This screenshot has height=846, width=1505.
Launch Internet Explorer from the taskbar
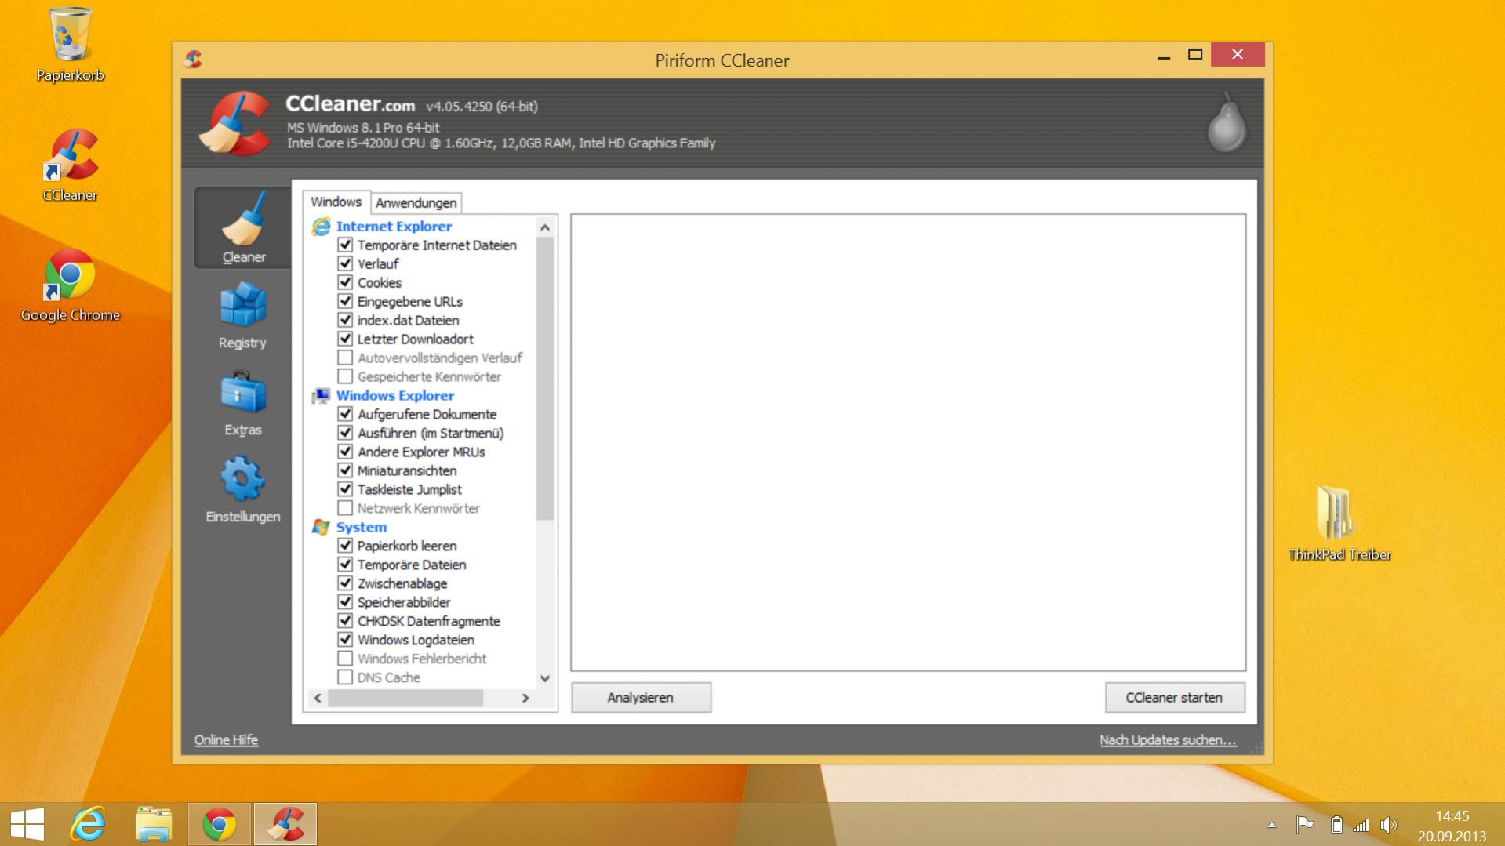88,824
